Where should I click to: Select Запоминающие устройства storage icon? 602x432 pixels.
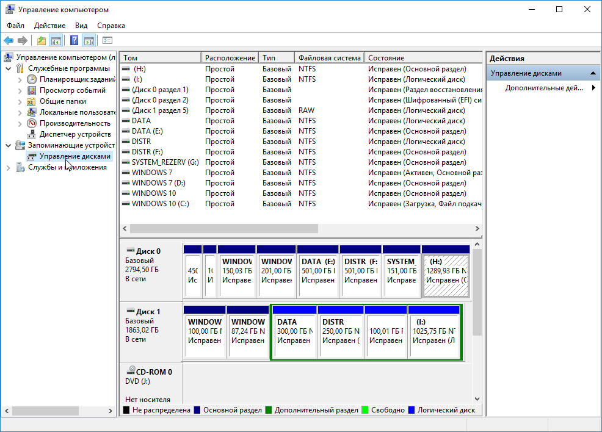[x=20, y=145]
